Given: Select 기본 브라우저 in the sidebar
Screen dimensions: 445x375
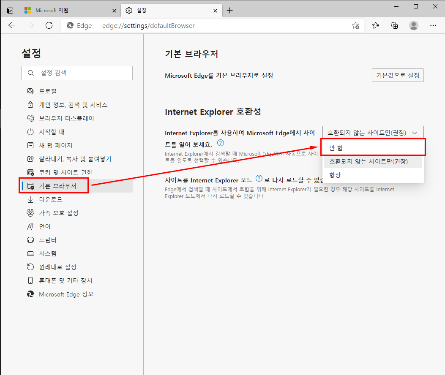Looking at the screenshot, I should [77, 186].
